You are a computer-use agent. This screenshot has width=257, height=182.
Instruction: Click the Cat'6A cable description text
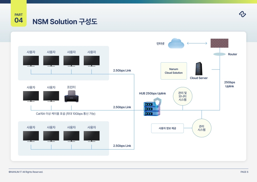tap(66, 114)
